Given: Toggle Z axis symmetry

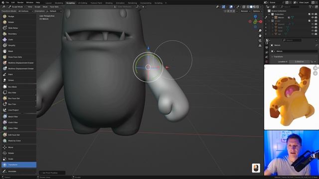Looking at the screenshot, I should (234, 11).
